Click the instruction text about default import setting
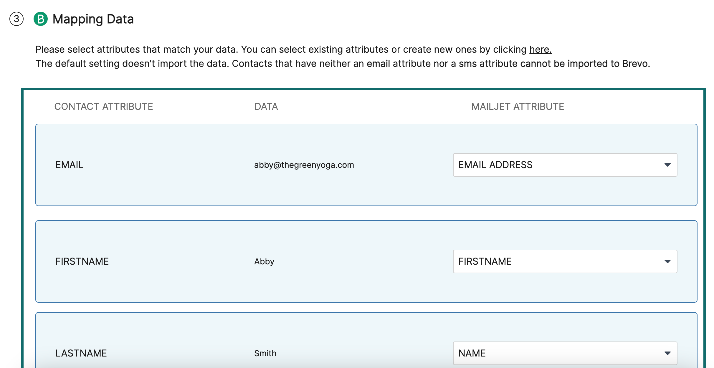The width and height of the screenshot is (714, 368). (x=343, y=64)
